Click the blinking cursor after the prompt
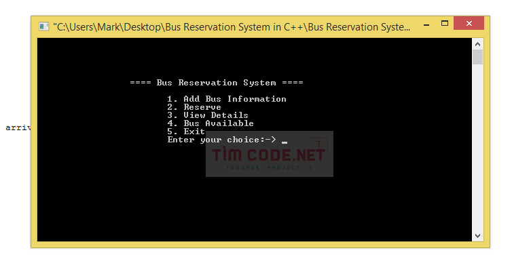Screen dimensions: 512x280 coord(285,142)
